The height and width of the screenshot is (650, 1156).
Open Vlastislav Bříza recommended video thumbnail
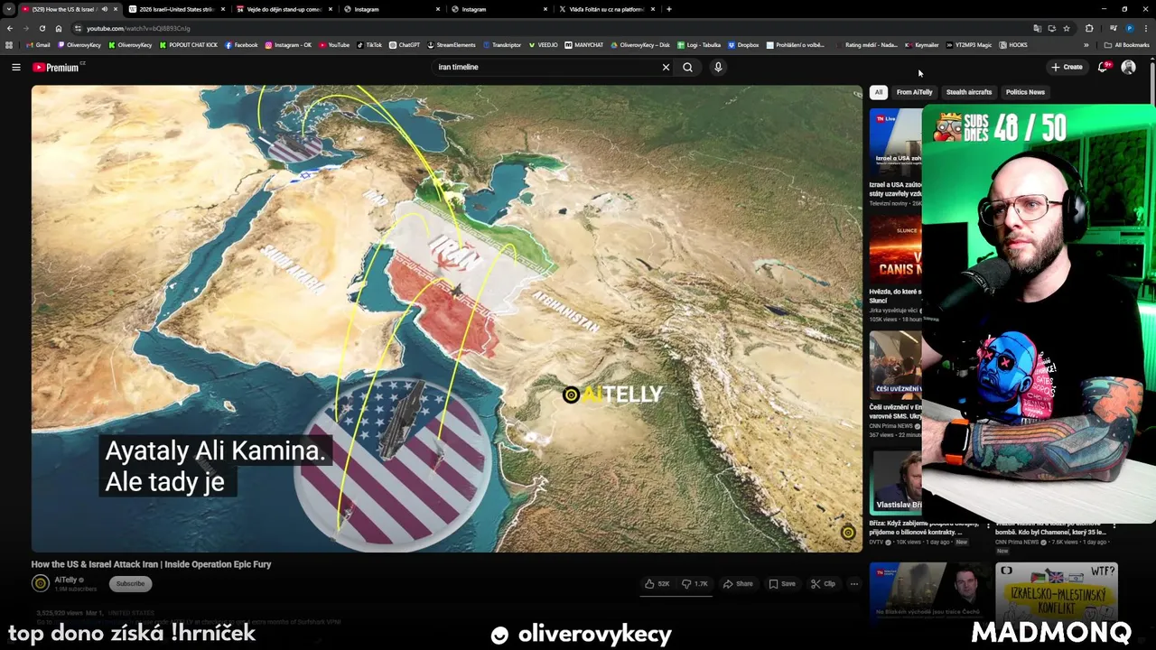896,482
